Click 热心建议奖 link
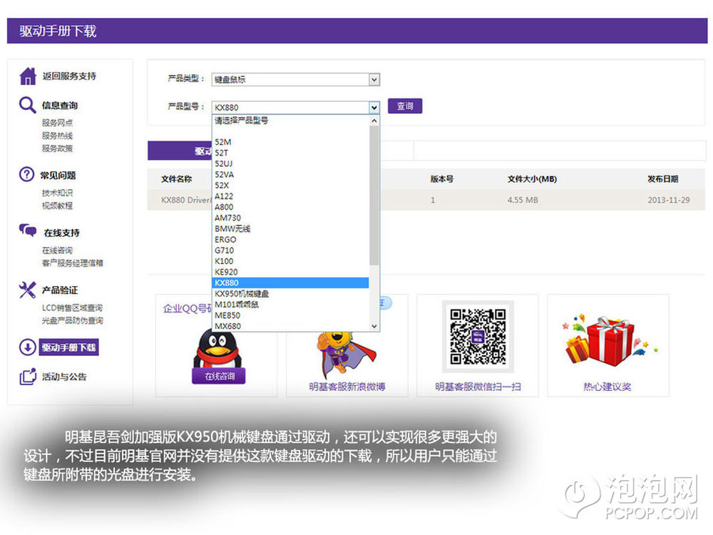 pos(607,387)
